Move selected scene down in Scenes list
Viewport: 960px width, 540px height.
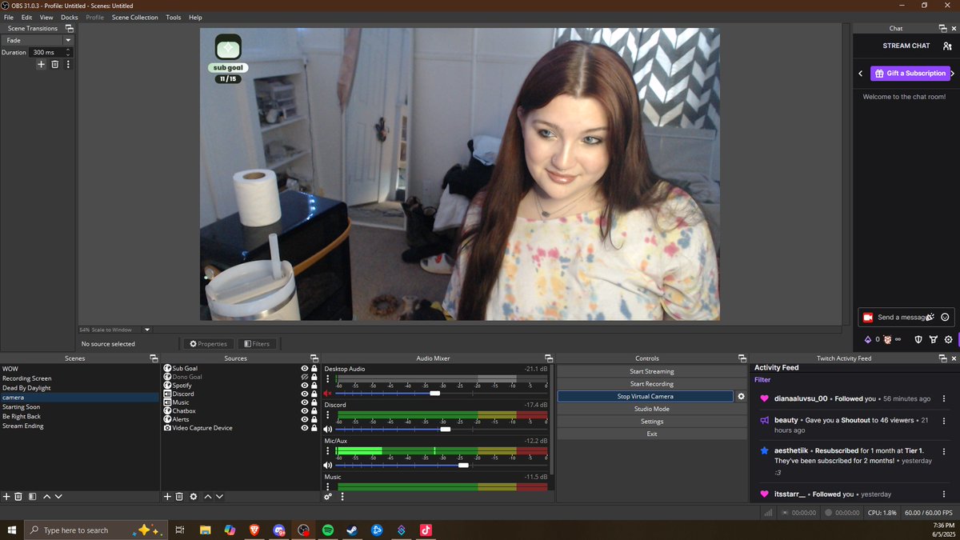click(58, 497)
